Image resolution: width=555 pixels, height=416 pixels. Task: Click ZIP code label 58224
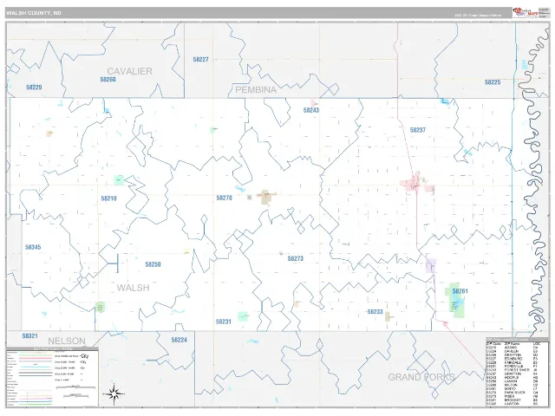pyautogui.click(x=180, y=340)
